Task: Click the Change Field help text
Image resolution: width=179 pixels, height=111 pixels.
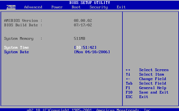Action: (153, 79)
